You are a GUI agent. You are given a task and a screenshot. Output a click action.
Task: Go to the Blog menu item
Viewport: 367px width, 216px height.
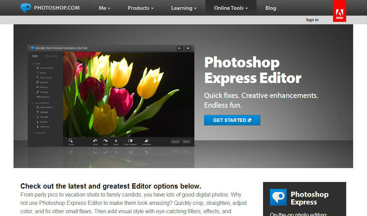click(x=271, y=8)
